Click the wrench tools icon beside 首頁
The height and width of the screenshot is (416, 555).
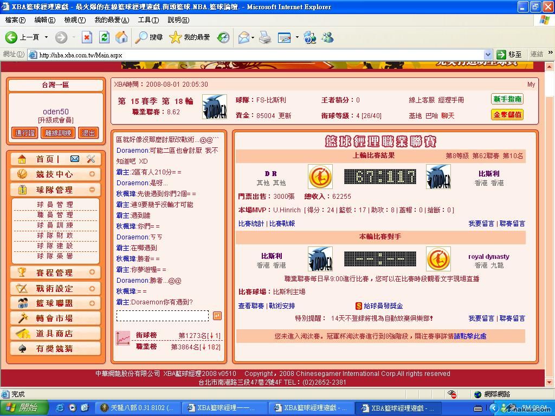91,159
